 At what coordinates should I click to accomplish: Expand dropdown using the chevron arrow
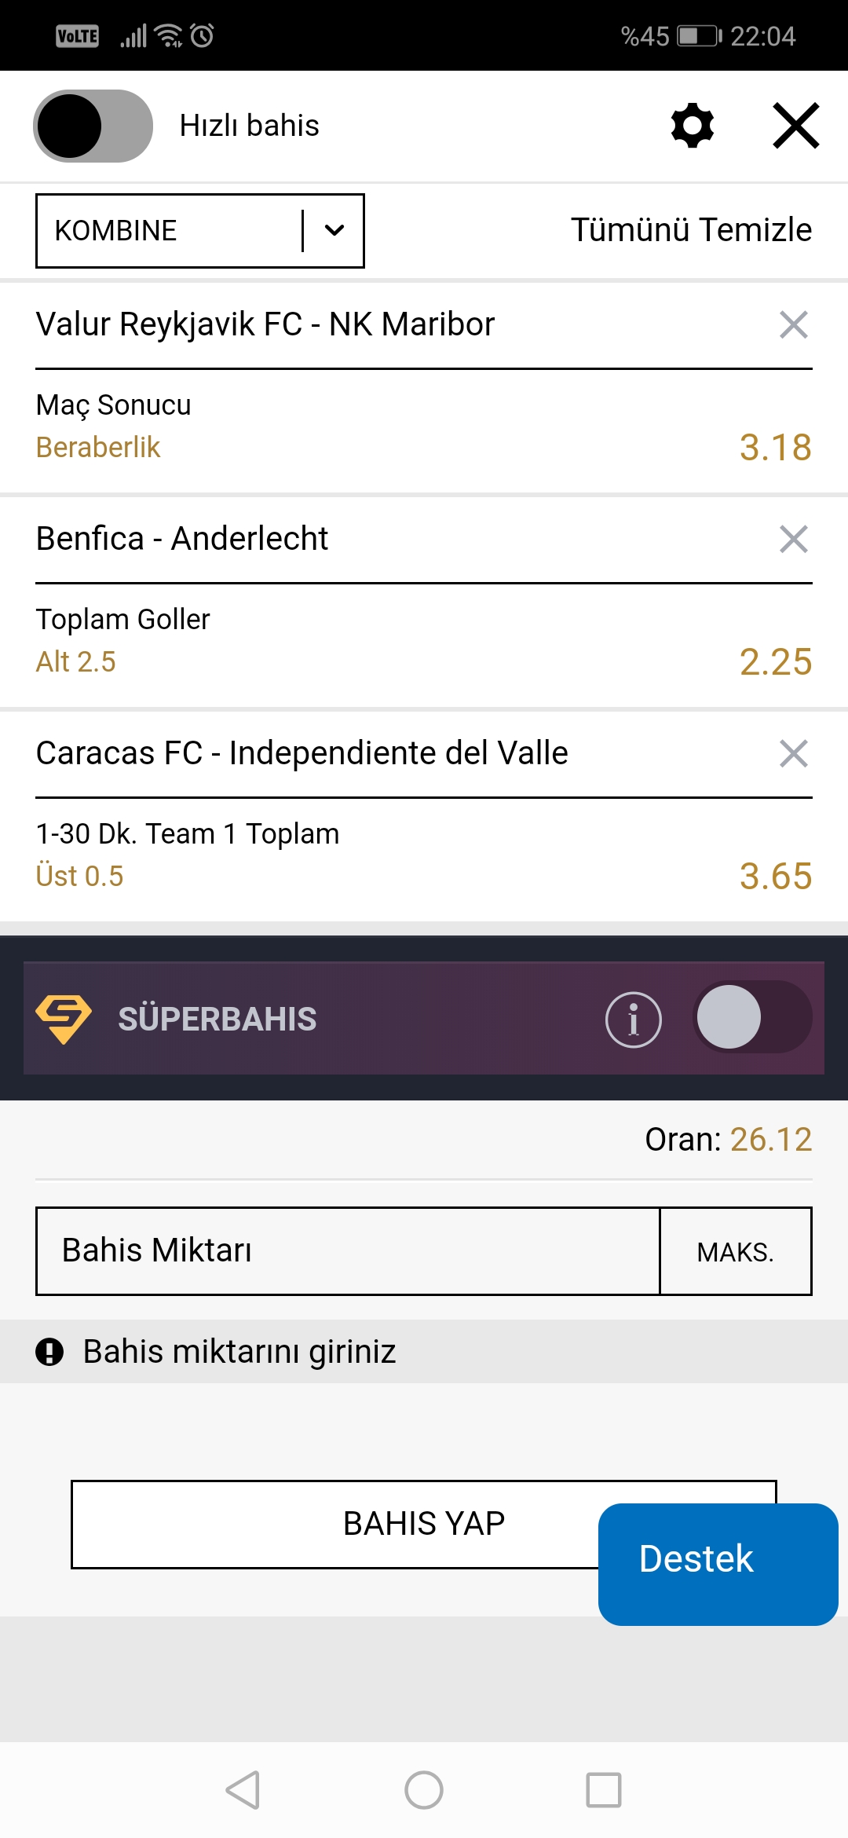tap(334, 231)
